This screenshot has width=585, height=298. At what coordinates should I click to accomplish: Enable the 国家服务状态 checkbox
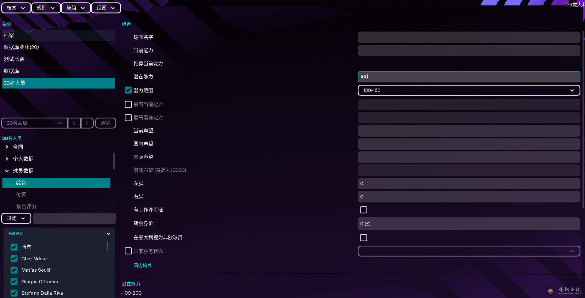click(128, 251)
